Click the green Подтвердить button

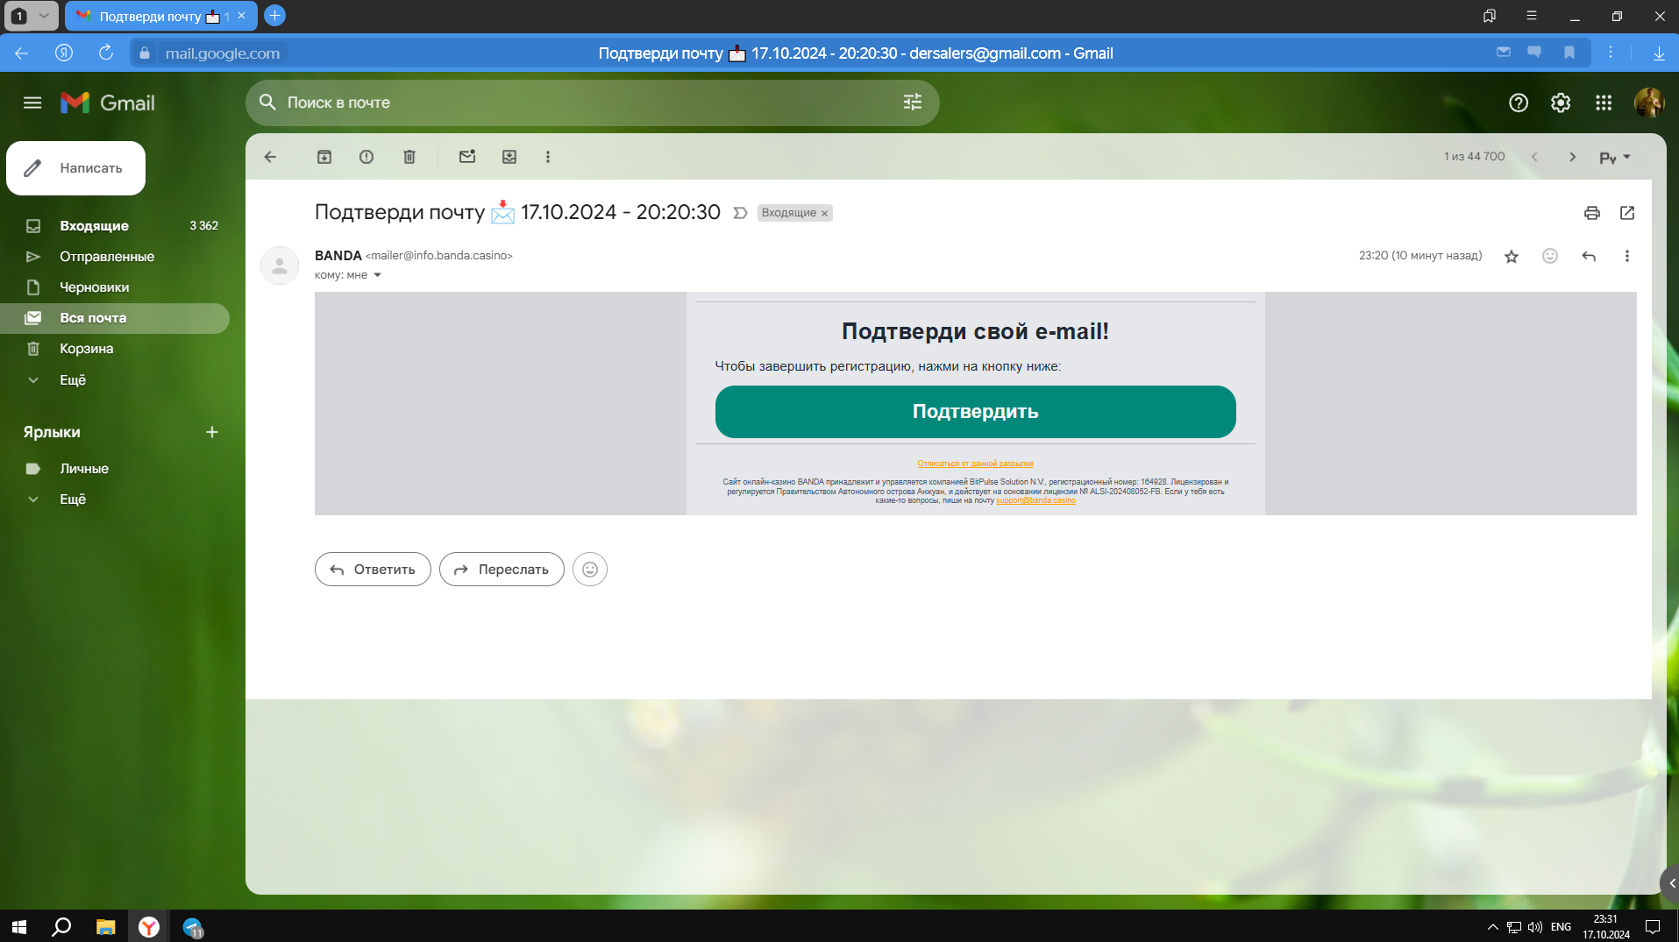click(976, 412)
